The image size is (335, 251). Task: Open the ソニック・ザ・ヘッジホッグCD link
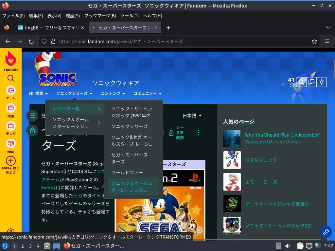pyautogui.click(x=278, y=226)
